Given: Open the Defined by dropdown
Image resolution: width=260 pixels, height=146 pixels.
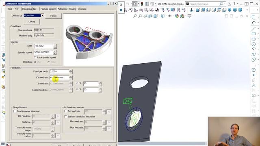Looking at the screenshot, I should pos(42,15).
